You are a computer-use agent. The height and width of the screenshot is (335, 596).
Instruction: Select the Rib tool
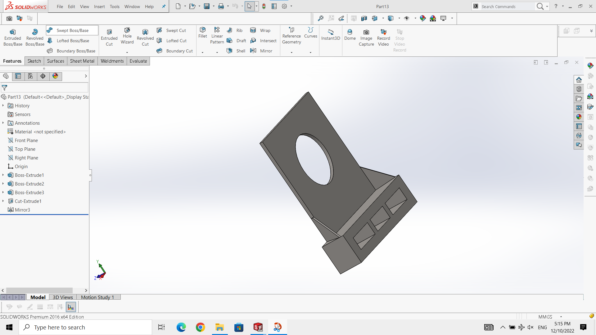[x=235, y=30]
